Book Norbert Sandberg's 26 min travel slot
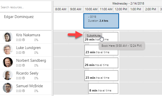The height and width of the screenshot is (96, 162). [101, 63]
